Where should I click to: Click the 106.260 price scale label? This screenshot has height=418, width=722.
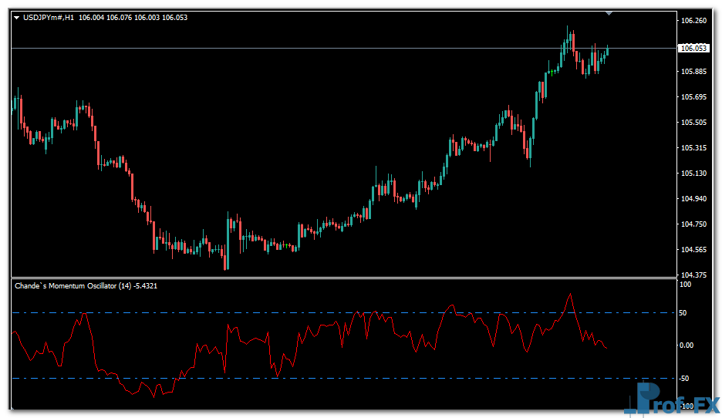click(693, 21)
